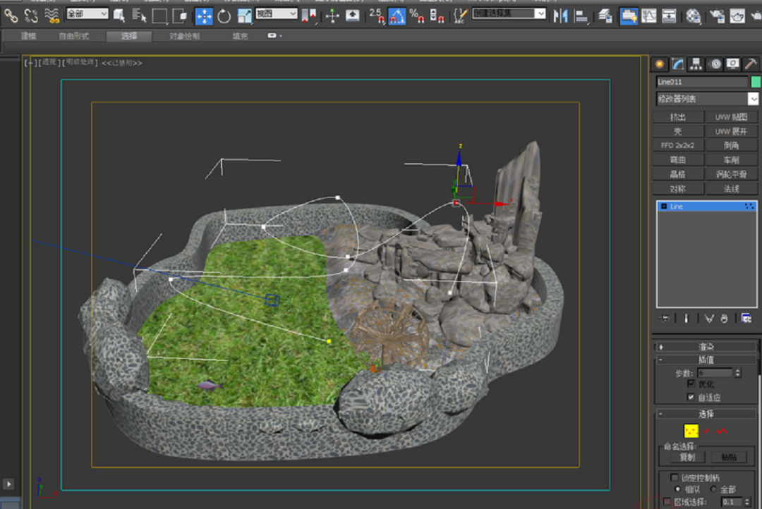The width and height of the screenshot is (762, 509).
Task: Expand the 渲染 rollout
Action: coord(706,347)
